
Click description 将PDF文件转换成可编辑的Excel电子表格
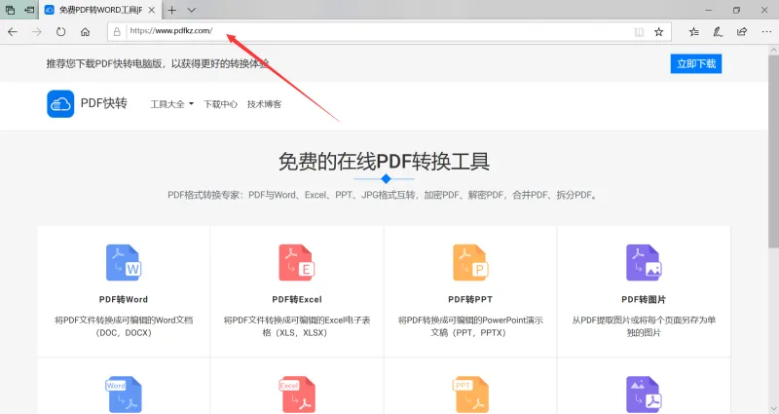pos(297,326)
